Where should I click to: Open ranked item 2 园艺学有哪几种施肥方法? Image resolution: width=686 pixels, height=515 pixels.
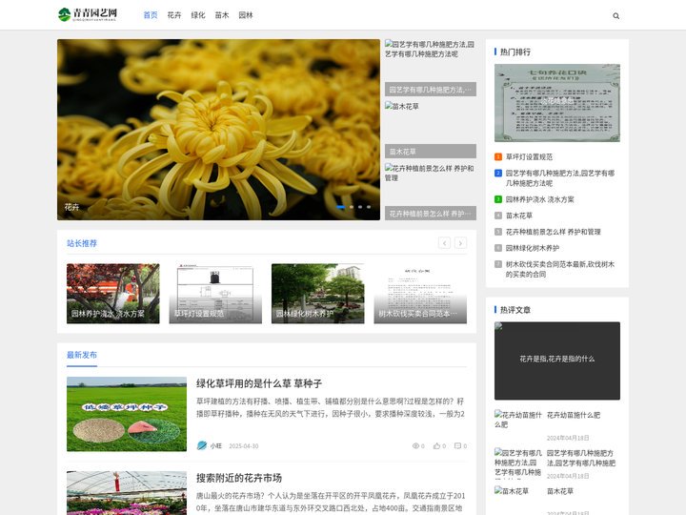(560, 177)
